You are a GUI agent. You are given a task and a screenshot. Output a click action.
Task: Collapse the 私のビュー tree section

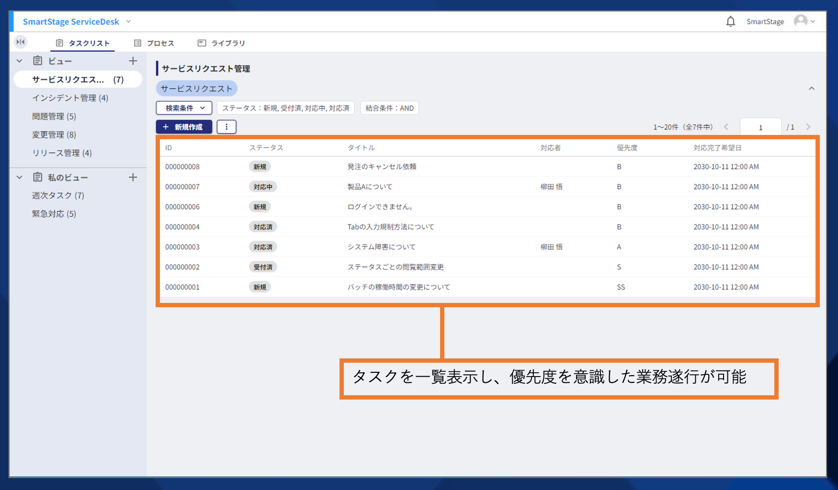point(20,177)
